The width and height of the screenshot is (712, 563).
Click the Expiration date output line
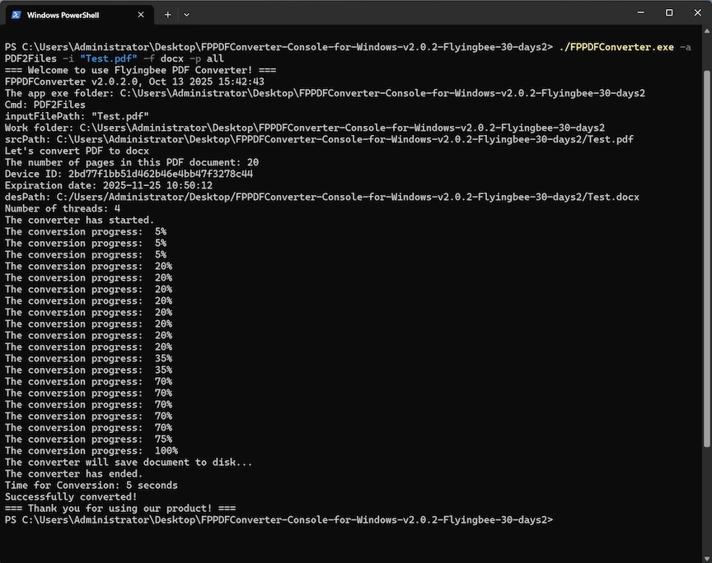pyautogui.click(x=109, y=186)
